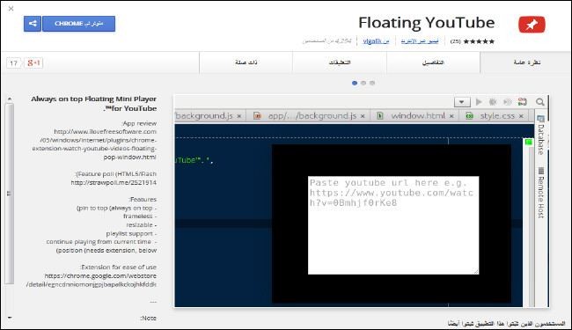Switch to the Overview tab (نظرة عامة)

526,62
